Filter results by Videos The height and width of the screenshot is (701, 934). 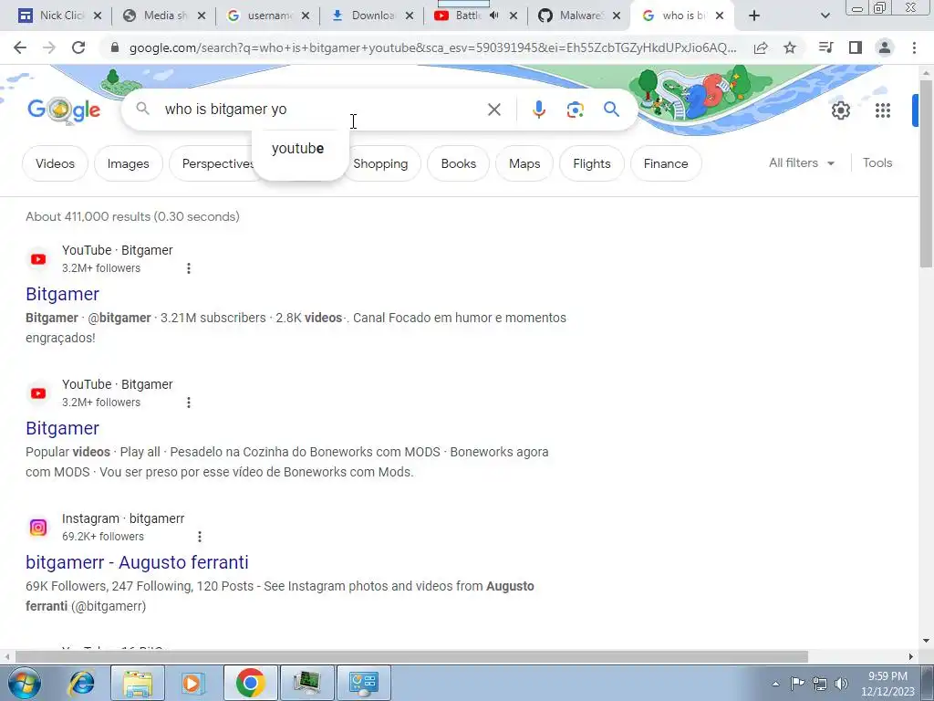pos(55,163)
